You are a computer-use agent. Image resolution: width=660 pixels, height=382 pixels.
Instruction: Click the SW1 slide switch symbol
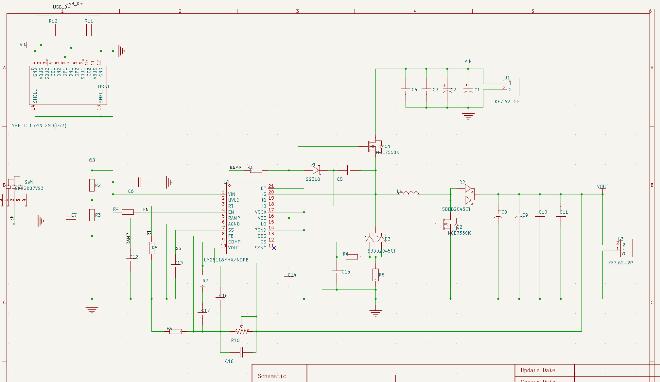[14, 187]
